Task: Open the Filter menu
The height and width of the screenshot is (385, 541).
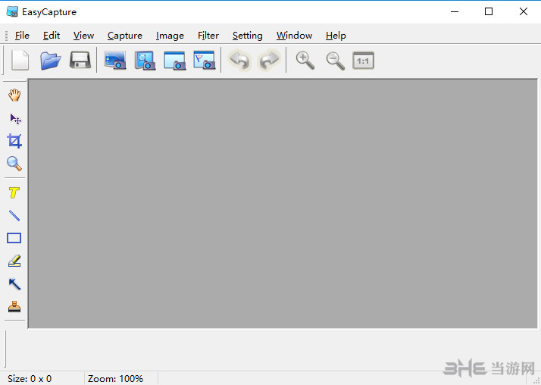Action: click(x=208, y=36)
